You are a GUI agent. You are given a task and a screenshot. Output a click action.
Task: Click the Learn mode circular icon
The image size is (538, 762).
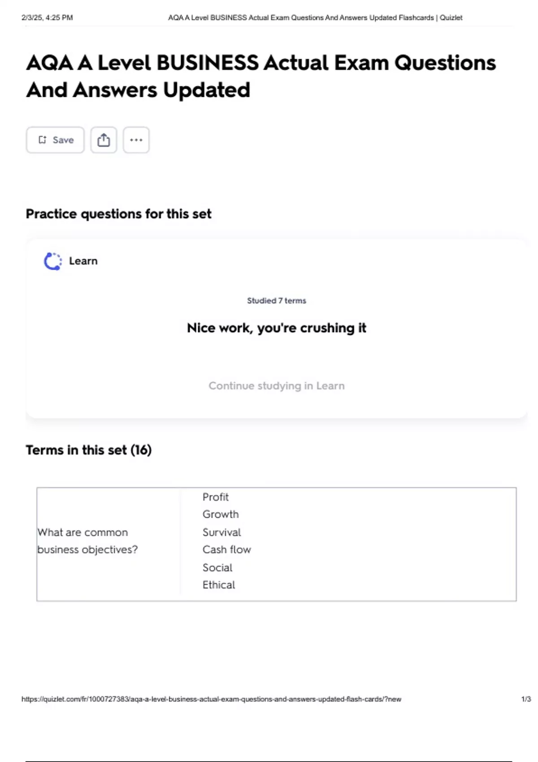click(x=52, y=261)
